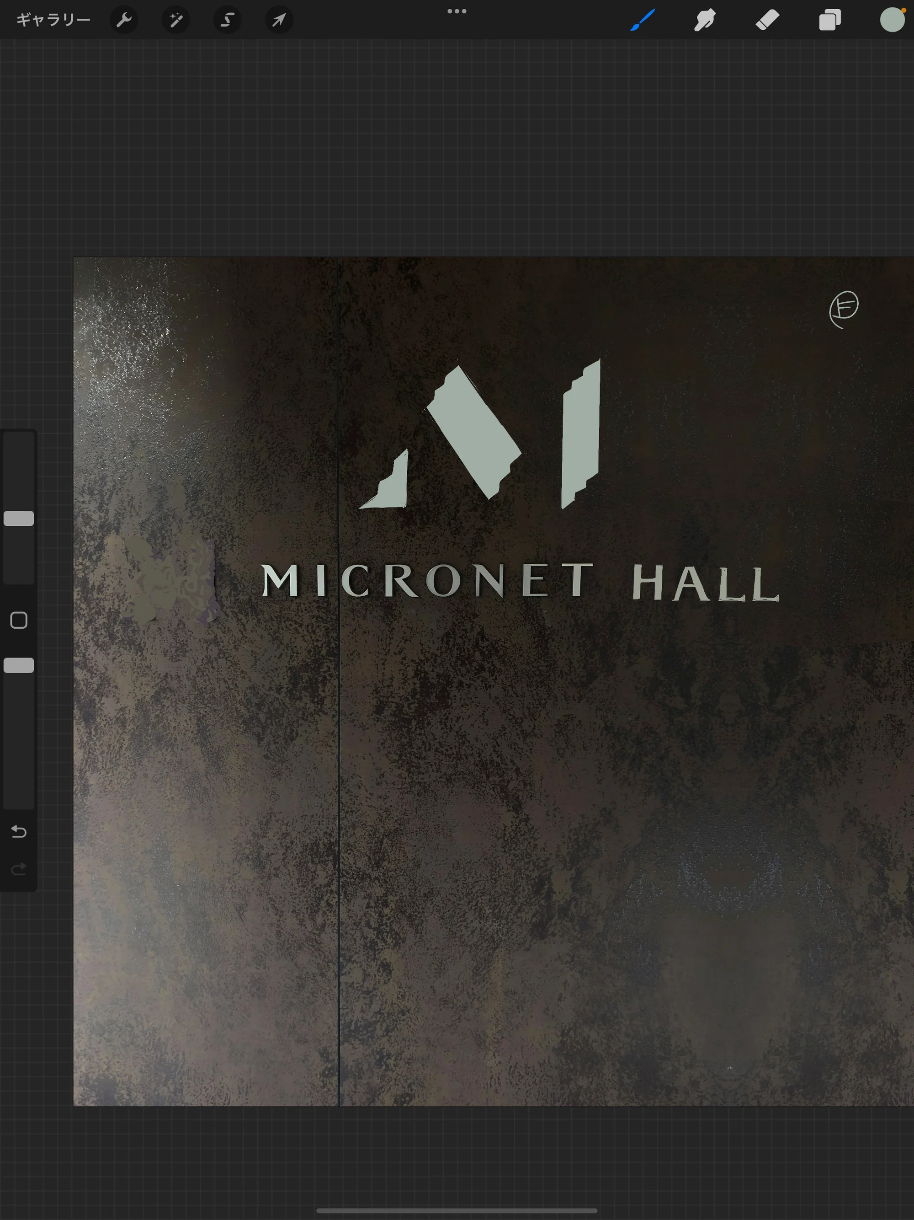Select the Smudge tool

click(x=705, y=21)
